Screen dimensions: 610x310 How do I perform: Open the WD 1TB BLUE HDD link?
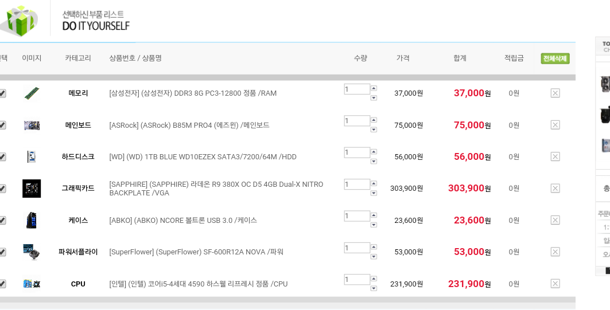203,157
